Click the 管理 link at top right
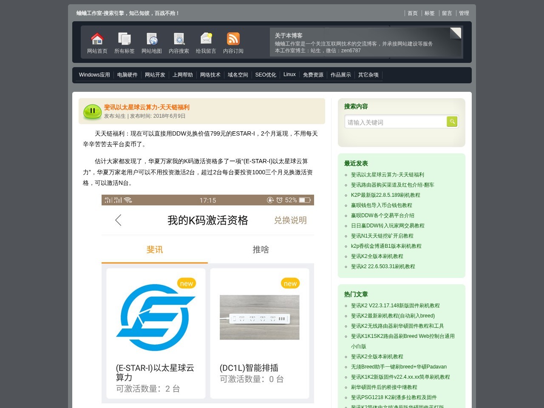The image size is (544, 408). [x=463, y=13]
